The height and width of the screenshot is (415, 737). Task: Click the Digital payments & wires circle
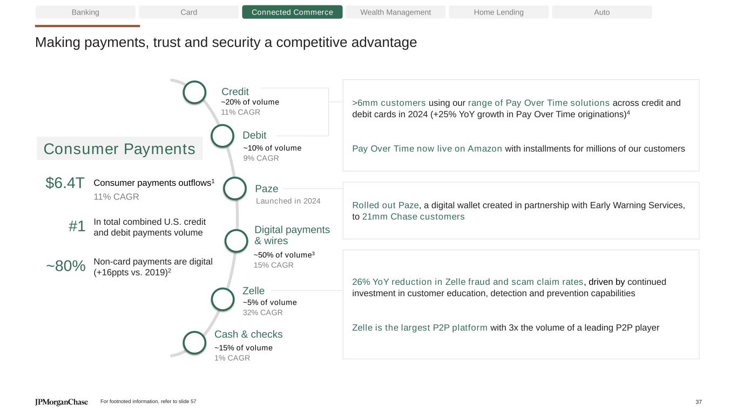236,241
